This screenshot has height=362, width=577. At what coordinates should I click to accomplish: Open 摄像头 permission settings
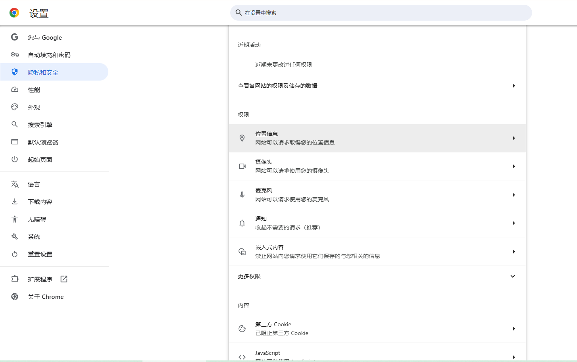pos(377,166)
